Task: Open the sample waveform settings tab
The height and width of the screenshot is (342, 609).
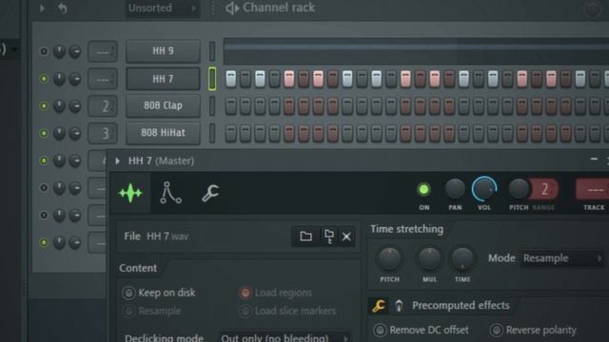Action: click(130, 193)
